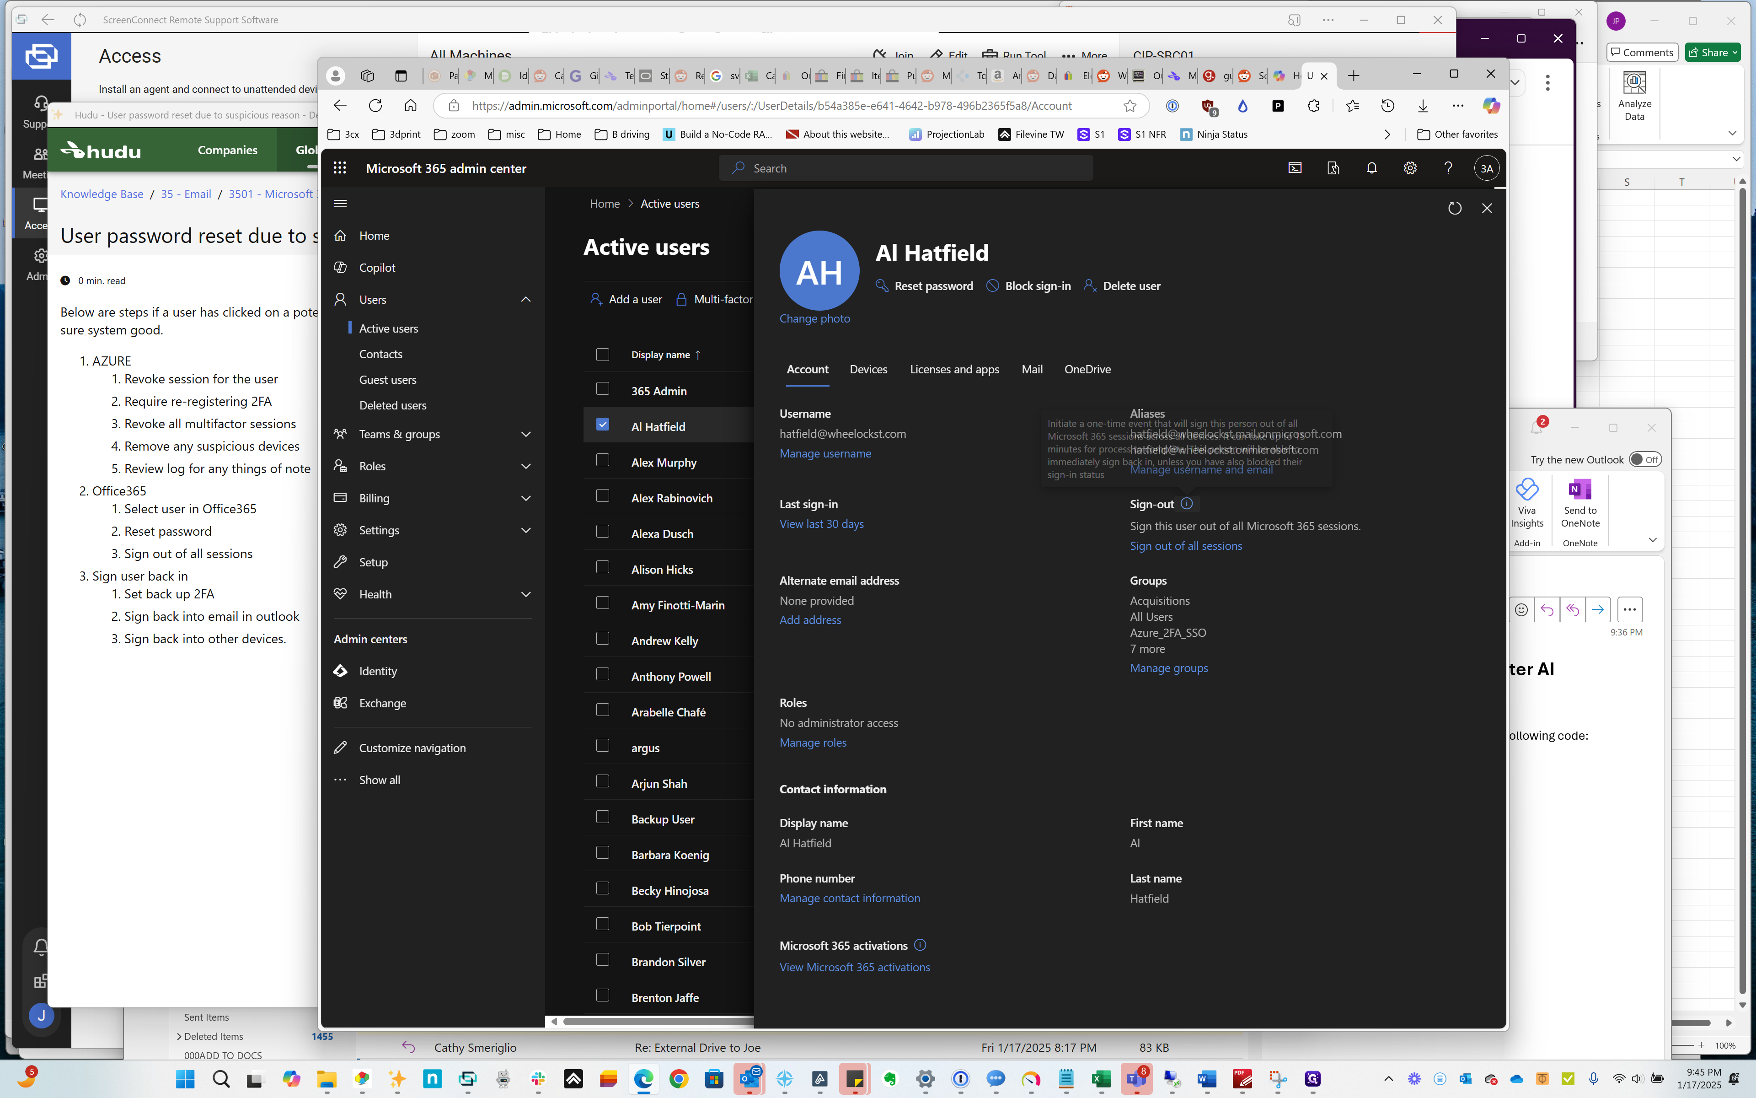Refresh the Al Hatfield details panel

[1455, 209]
